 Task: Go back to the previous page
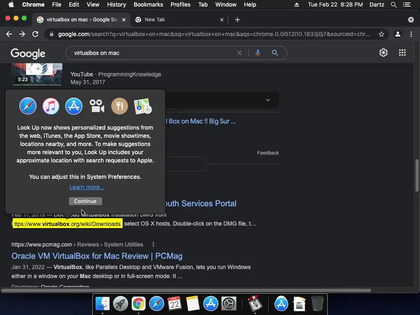(x=9, y=34)
